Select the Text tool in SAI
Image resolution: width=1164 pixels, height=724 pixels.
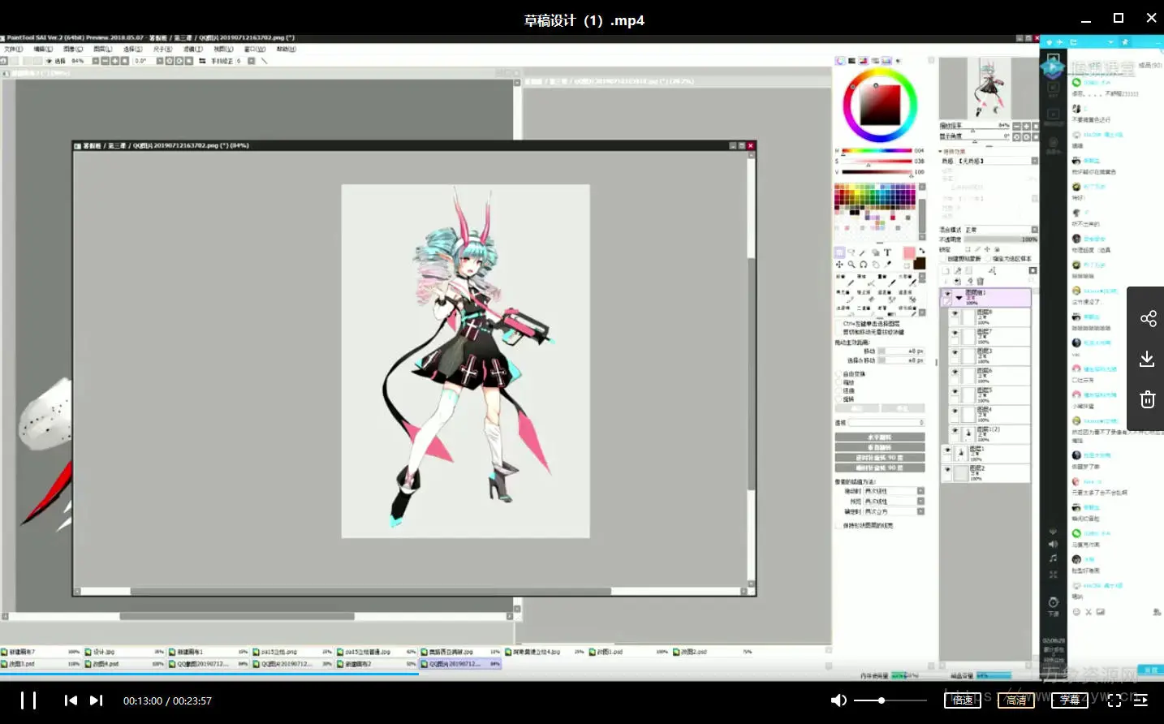[x=887, y=253]
